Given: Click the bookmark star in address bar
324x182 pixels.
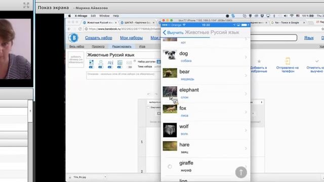Looking at the screenshot, I should [x=322, y=29].
